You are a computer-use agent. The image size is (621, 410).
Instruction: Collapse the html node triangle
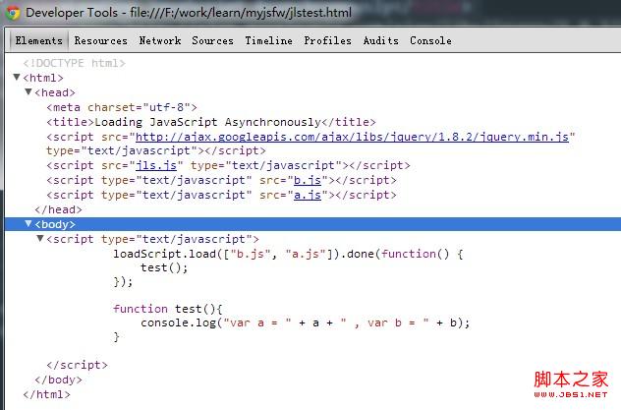17,78
